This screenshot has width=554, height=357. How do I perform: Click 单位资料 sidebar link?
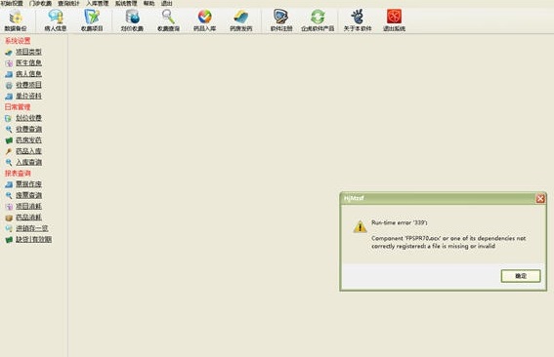[28, 96]
